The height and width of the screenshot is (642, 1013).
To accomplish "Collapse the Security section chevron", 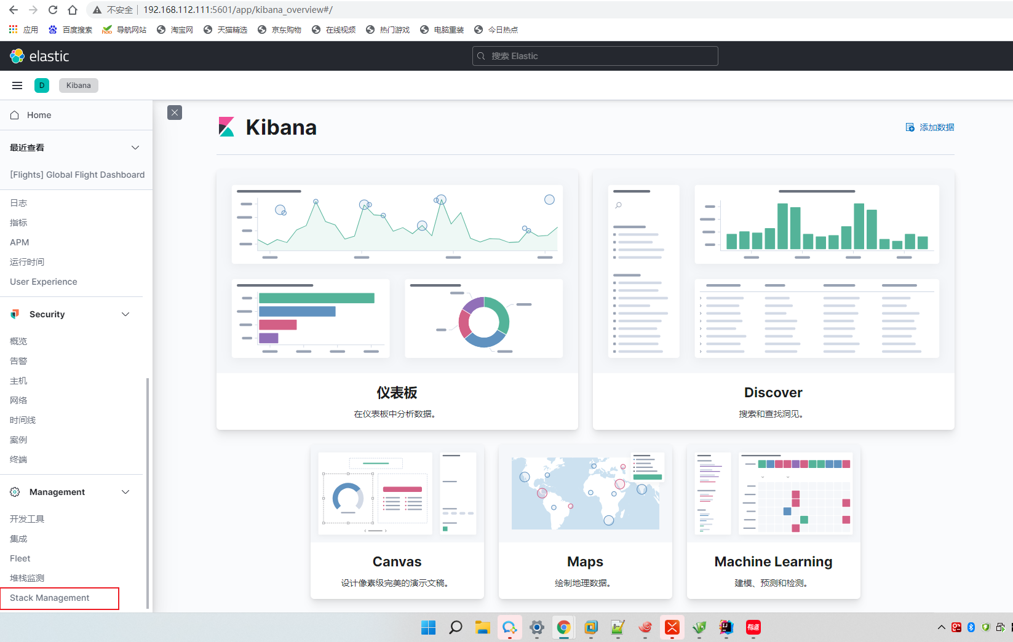I will [x=125, y=314].
